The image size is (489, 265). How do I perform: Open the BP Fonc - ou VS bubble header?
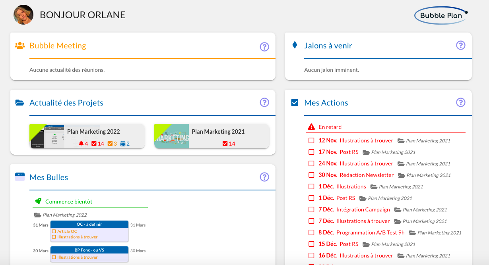[89, 250]
